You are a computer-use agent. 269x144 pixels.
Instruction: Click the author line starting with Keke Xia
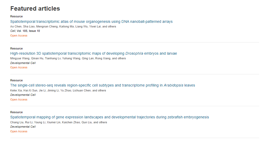click(58, 90)
